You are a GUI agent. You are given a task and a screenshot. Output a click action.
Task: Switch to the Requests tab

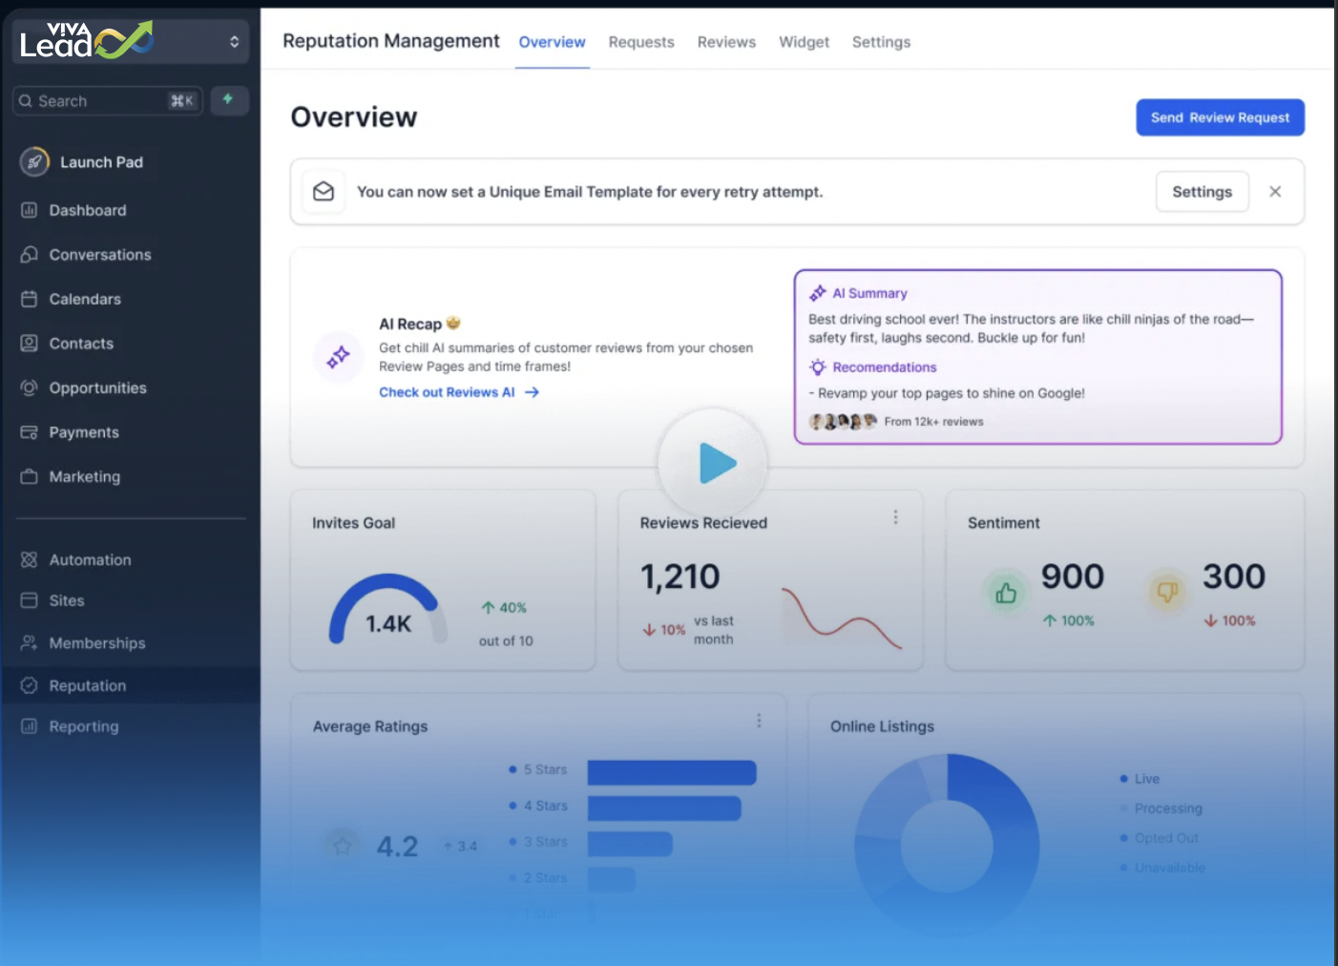(x=641, y=42)
